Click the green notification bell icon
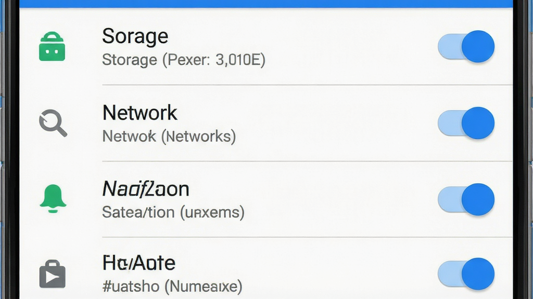Image resolution: width=533 pixels, height=299 pixels. [x=53, y=199]
